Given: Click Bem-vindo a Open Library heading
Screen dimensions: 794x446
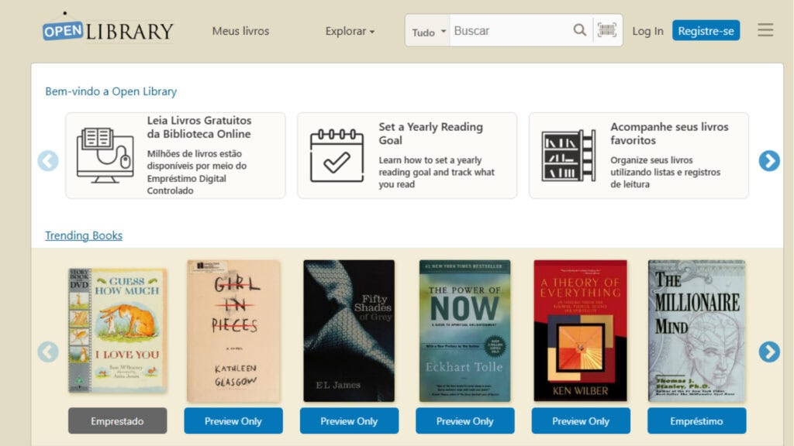Looking at the screenshot, I should (x=111, y=91).
